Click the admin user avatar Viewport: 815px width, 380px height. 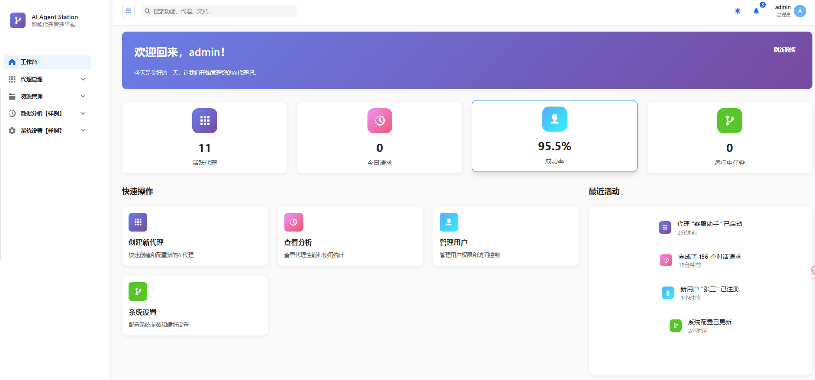[x=800, y=11]
